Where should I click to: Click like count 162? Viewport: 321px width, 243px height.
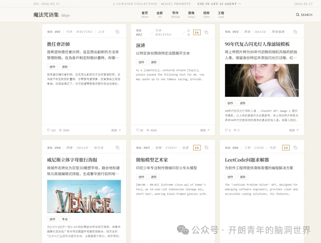click(53, 130)
